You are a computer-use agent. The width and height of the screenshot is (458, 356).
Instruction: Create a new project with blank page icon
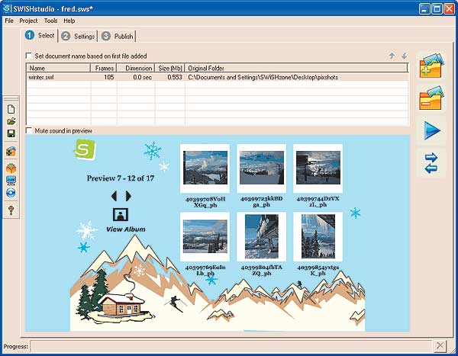(11, 109)
